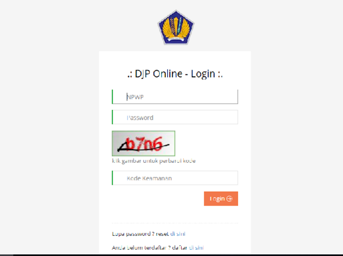Click the black strikethrough line on captcha
This screenshot has width=343, height=256.
tap(143, 148)
